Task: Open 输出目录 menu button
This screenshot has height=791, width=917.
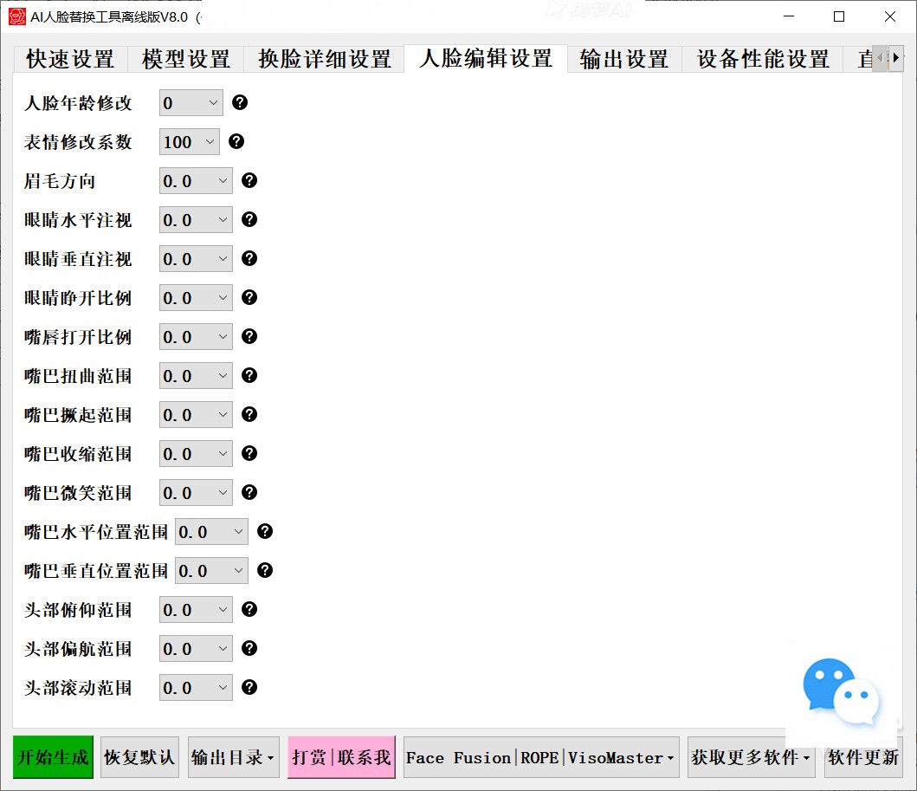Action: tap(233, 757)
